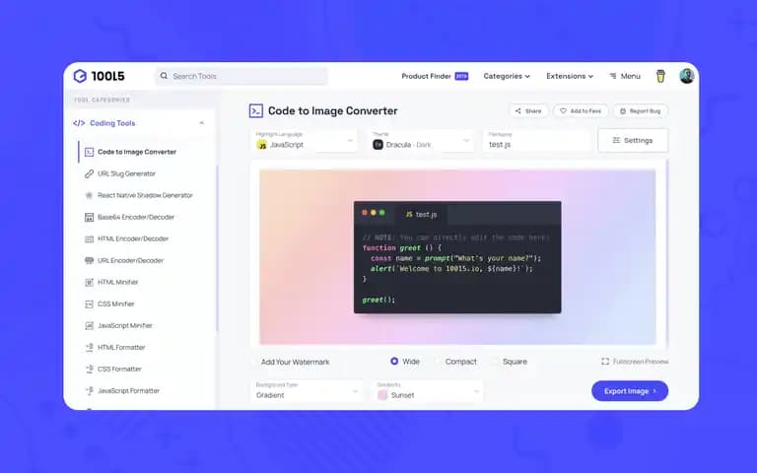Click the CSS Formatter icon
The image size is (757, 473).
click(90, 370)
